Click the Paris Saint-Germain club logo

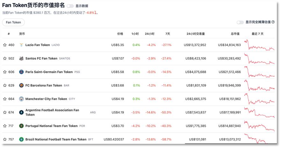point(21,72)
